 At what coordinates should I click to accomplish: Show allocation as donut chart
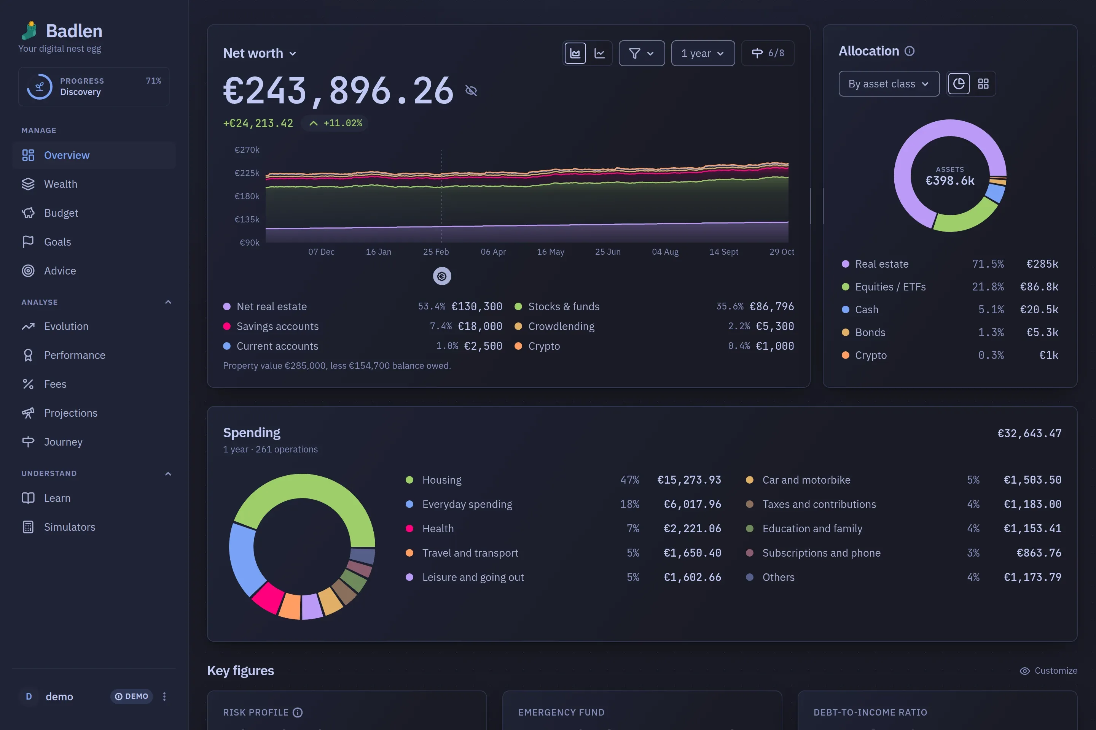click(x=959, y=84)
